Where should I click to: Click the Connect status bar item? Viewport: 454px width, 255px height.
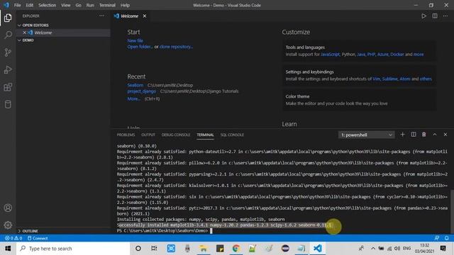[38, 238]
